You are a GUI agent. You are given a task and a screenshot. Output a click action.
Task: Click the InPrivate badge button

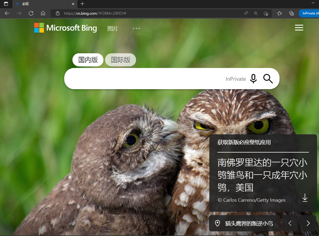310,13
